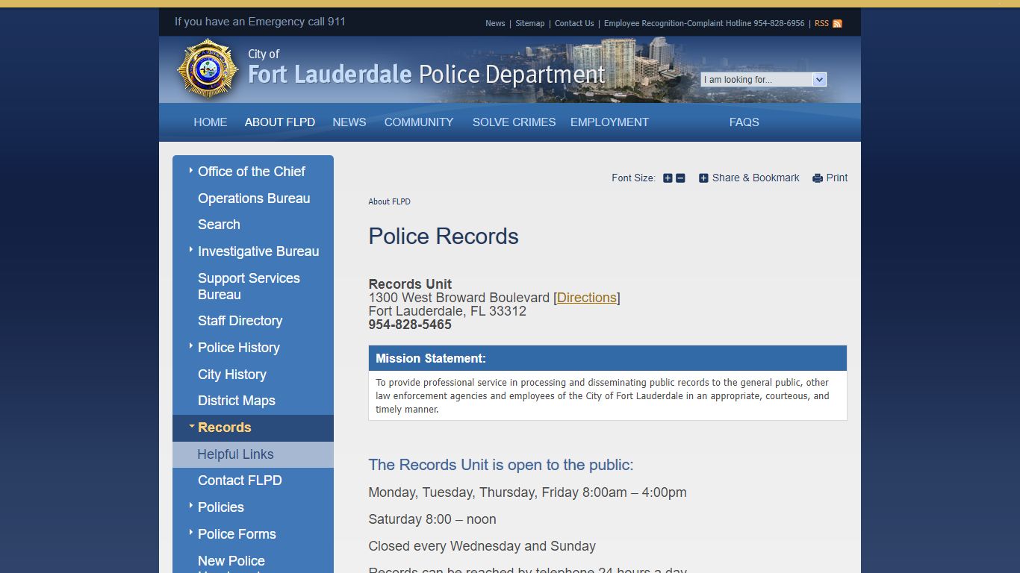The image size is (1020, 573).
Task: Open Helpful Links sub-item
Action: point(235,454)
